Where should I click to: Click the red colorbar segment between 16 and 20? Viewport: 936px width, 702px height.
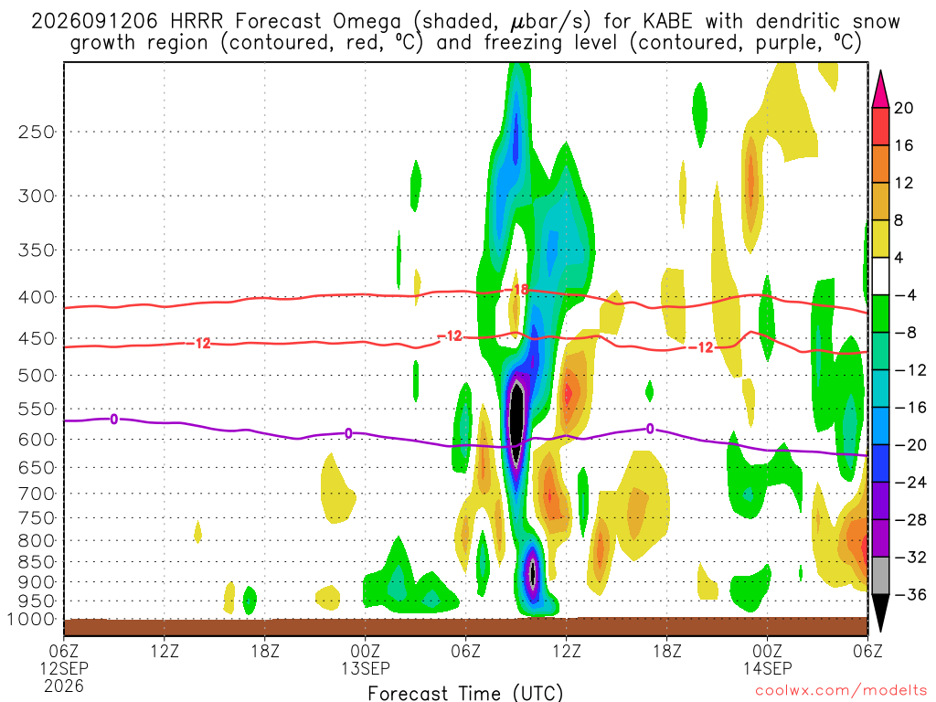point(880,126)
